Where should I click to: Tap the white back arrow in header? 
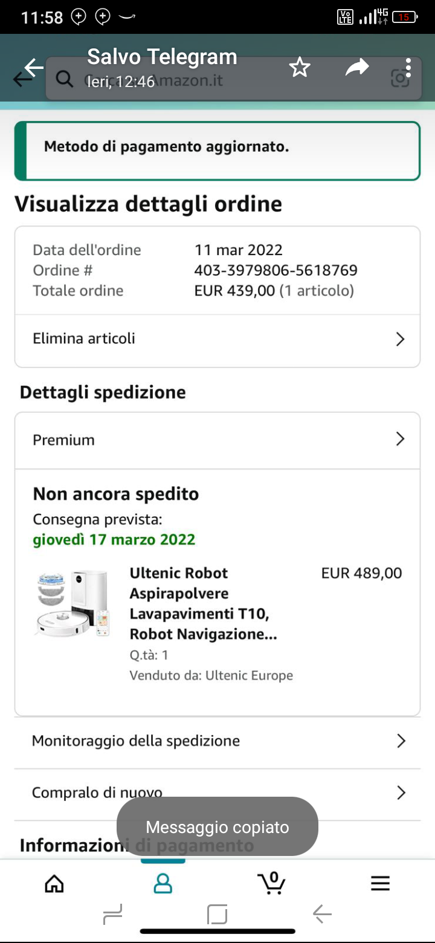(34, 67)
